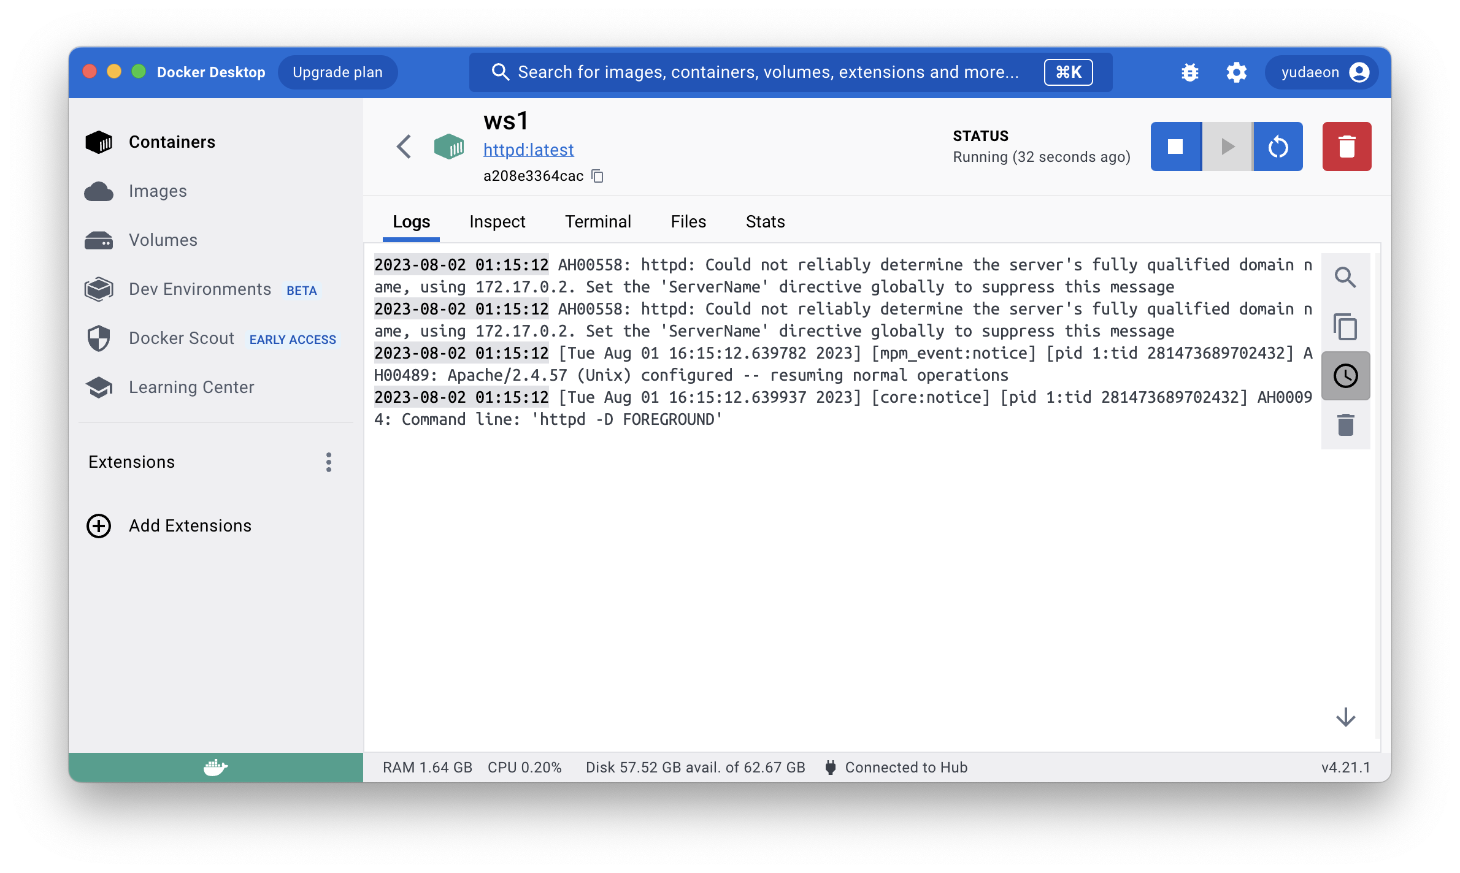This screenshot has height=873, width=1460.
Task: Click the search field for images and containers
Action: (767, 72)
